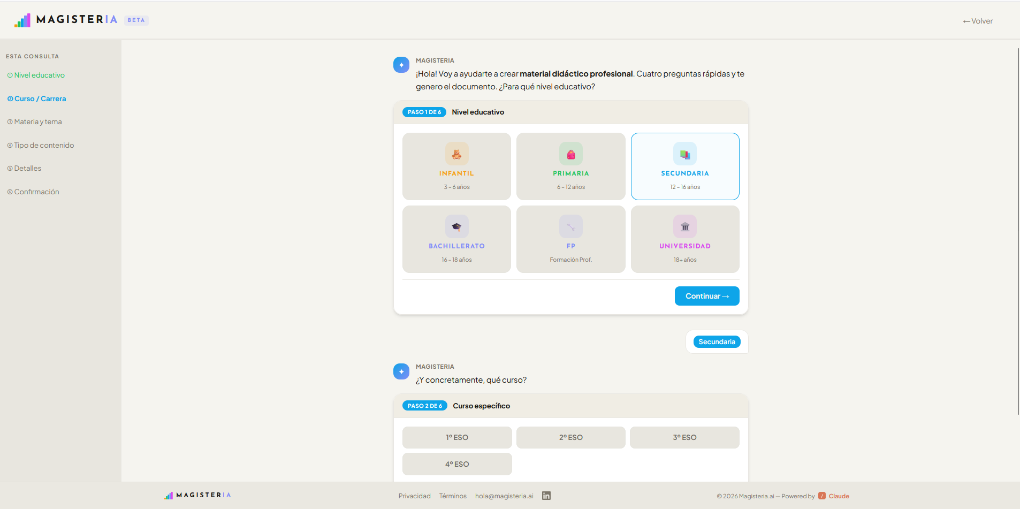Select the Tipo de contenido sidebar step
The width and height of the screenshot is (1020, 509).
click(40, 145)
